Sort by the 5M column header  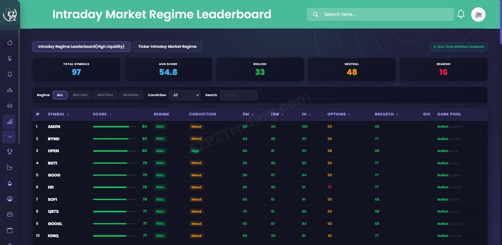pyautogui.click(x=248, y=114)
